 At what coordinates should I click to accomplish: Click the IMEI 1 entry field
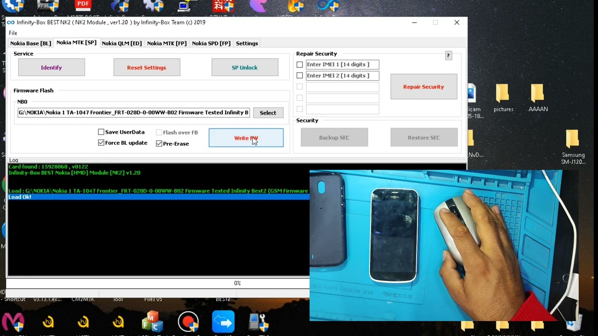click(342, 64)
